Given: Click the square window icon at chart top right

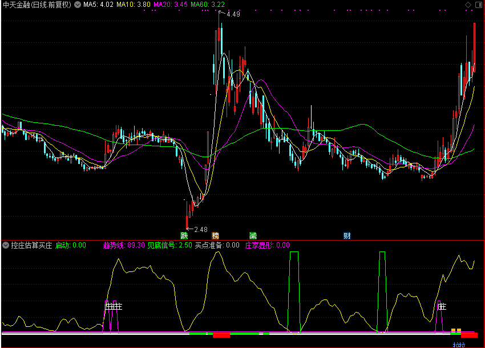Looking at the screenshot, I should [x=478, y=5].
